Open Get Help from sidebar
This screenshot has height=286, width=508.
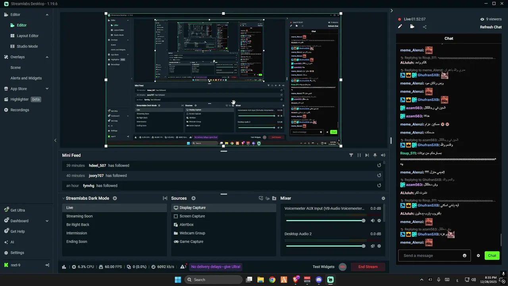(14, 232)
